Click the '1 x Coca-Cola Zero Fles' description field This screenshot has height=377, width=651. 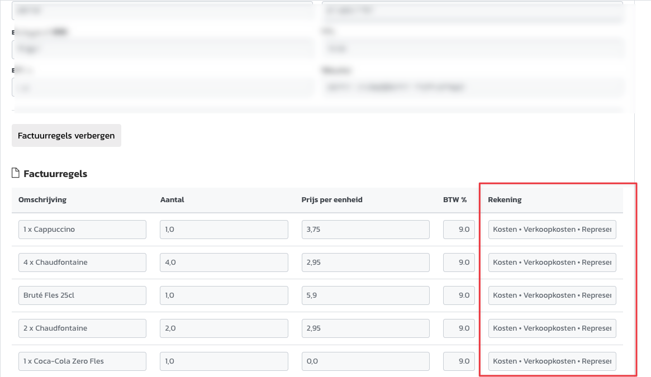coord(82,361)
